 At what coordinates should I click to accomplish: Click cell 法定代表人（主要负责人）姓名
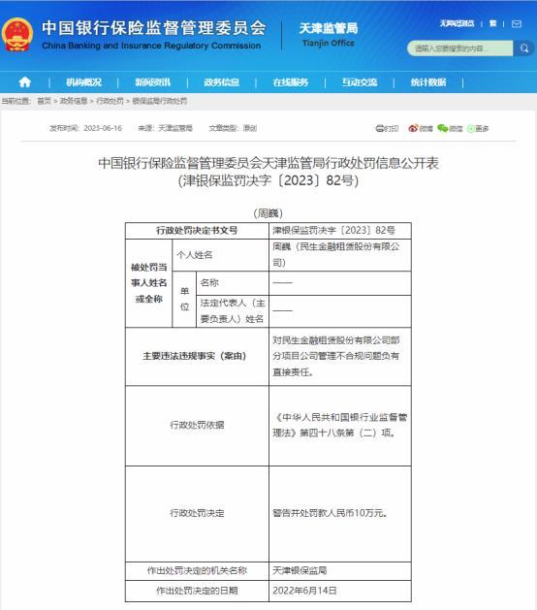[x=233, y=311]
